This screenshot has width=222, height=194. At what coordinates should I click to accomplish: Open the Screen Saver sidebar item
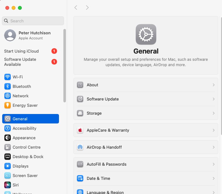(25, 175)
